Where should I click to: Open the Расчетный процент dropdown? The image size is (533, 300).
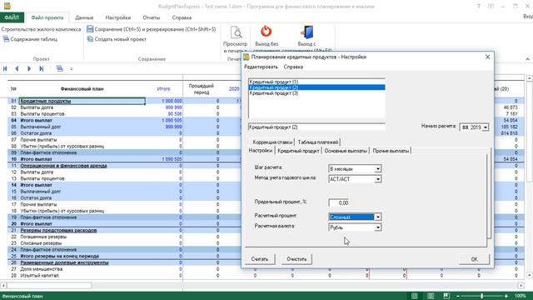(x=377, y=217)
